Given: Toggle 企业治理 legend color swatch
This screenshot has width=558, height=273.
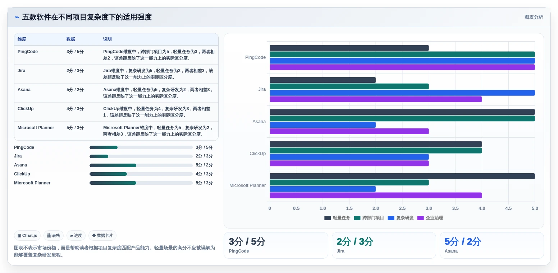Looking at the screenshot, I should click(x=421, y=218).
